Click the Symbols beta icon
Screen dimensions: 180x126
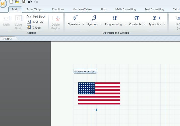94,18
